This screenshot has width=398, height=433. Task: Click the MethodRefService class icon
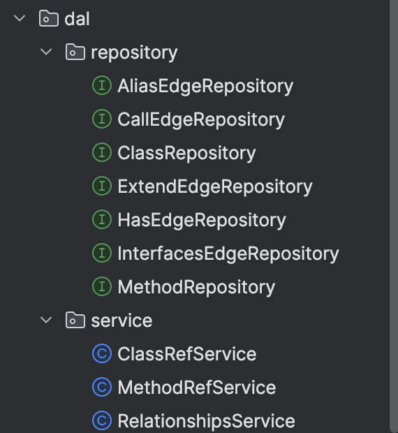[x=102, y=387]
